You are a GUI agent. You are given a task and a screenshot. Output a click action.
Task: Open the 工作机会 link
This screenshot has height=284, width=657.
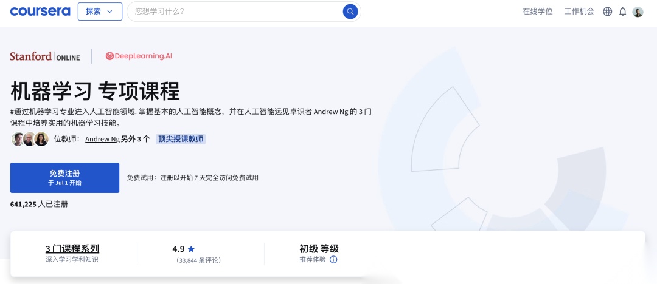click(x=579, y=12)
